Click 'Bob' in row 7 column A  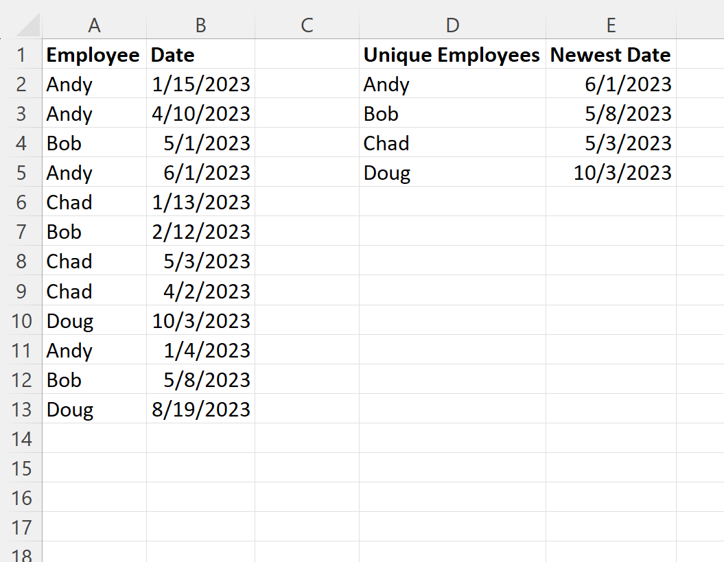94,232
